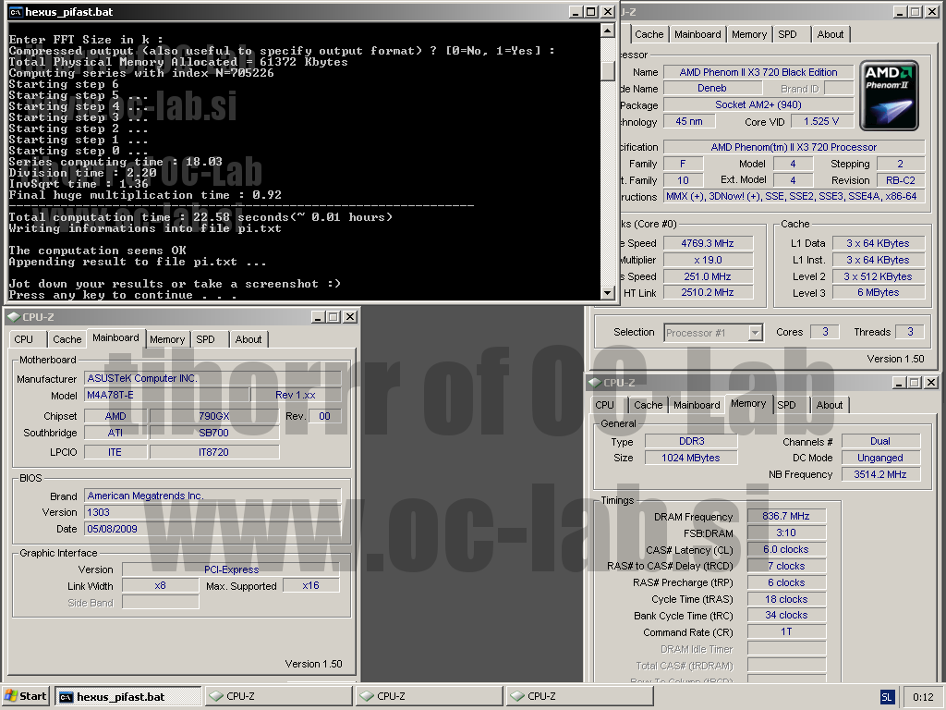The height and width of the screenshot is (710, 946).
Task: Select the Memory tab in the bottom-right CPU-Z window
Action: pyautogui.click(x=748, y=403)
